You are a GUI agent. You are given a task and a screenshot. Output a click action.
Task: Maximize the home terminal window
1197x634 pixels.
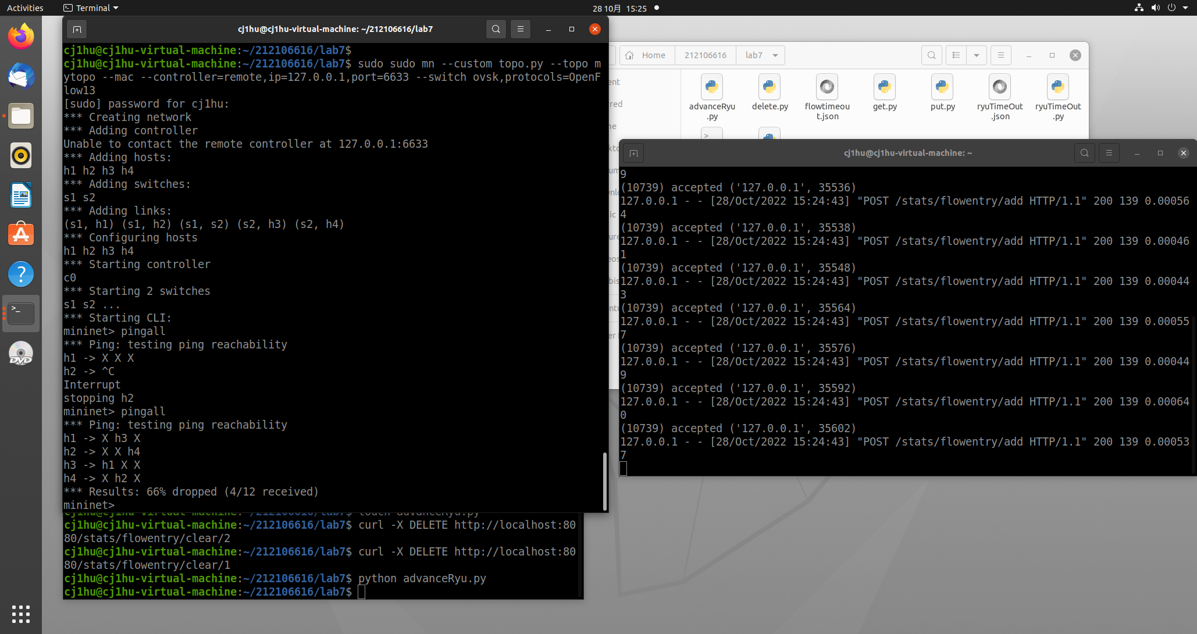(1160, 153)
